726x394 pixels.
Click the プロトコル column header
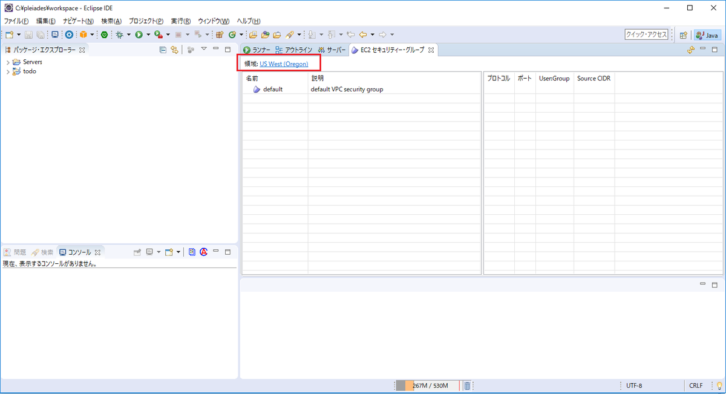[x=499, y=79]
